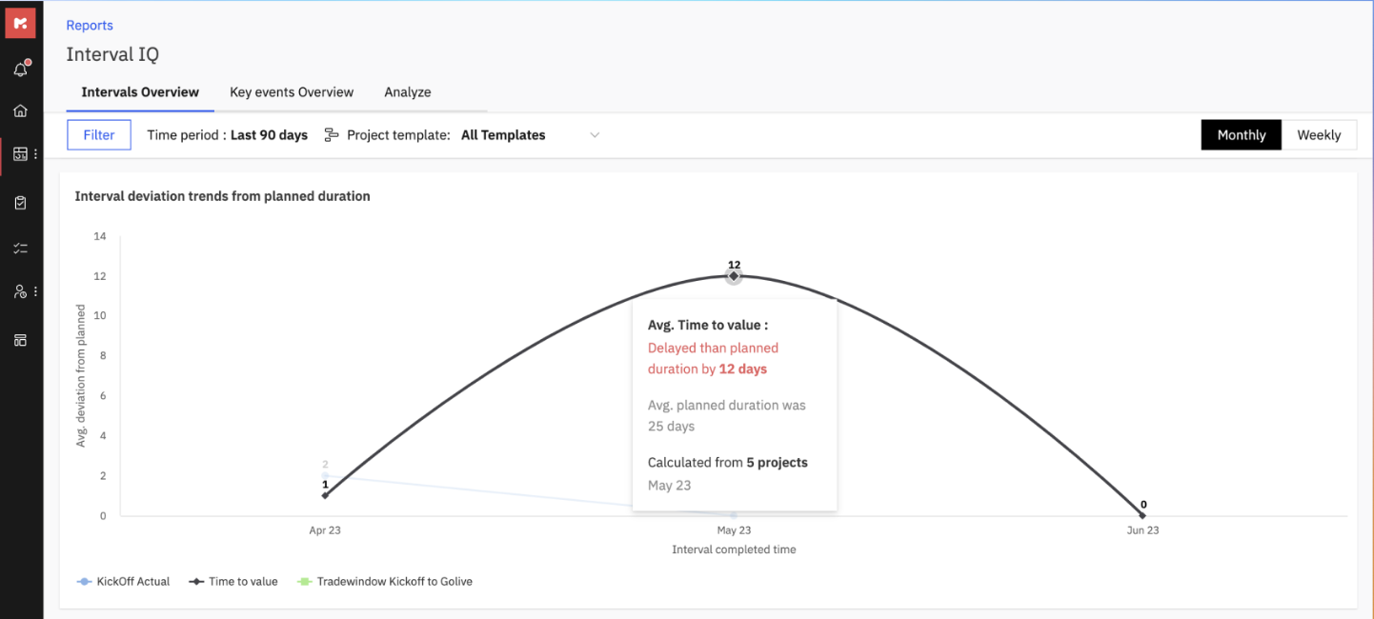Switch to Key events Overview tab
The height and width of the screenshot is (619, 1374).
pyautogui.click(x=292, y=92)
